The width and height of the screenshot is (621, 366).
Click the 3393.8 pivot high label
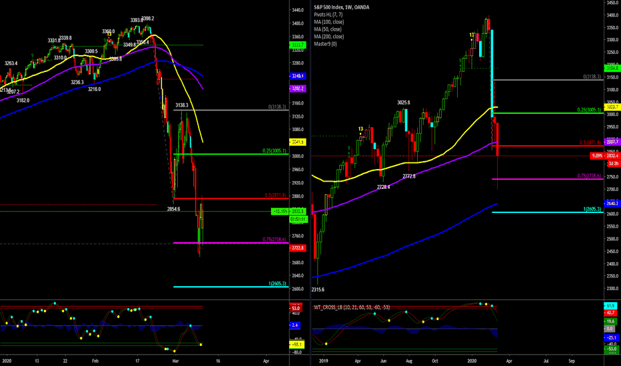137,20
